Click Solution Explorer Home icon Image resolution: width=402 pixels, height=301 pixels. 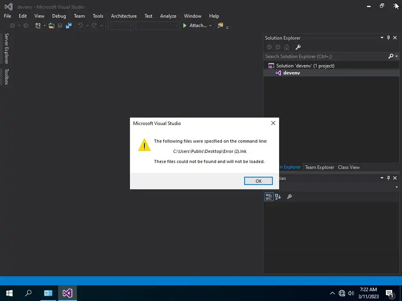click(287, 47)
